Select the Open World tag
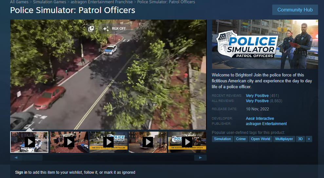The image size is (324, 178). click(x=260, y=139)
